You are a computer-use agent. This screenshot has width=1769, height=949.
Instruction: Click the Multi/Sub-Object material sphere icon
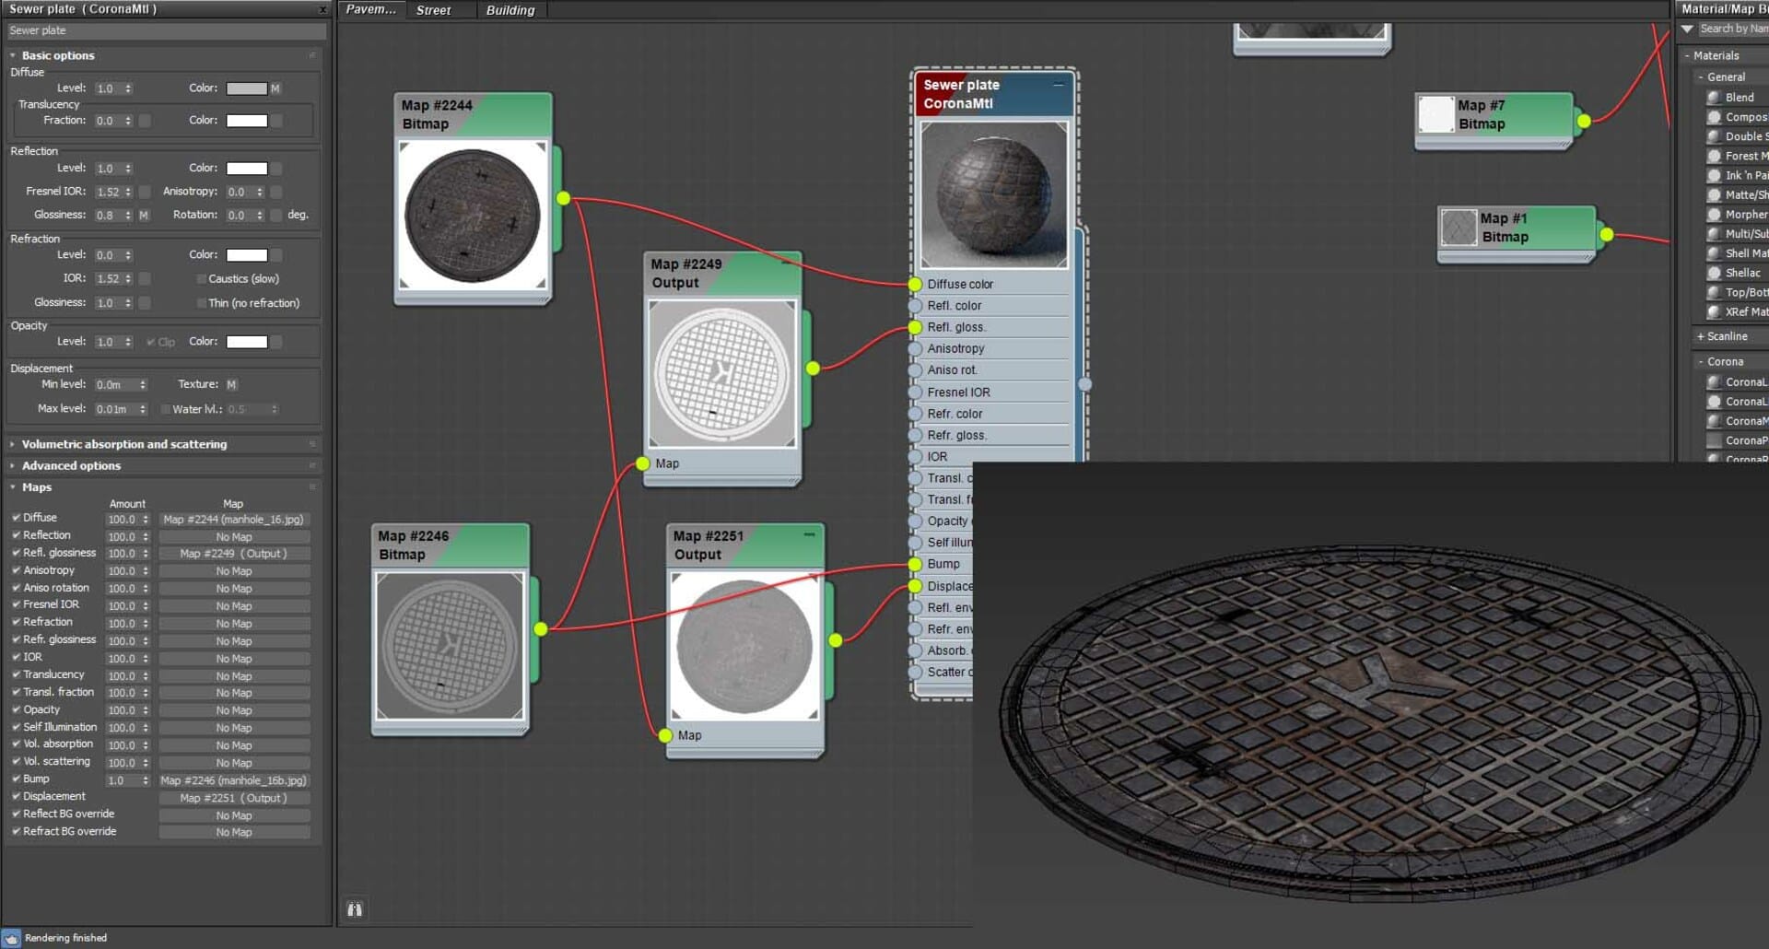[x=1714, y=234]
